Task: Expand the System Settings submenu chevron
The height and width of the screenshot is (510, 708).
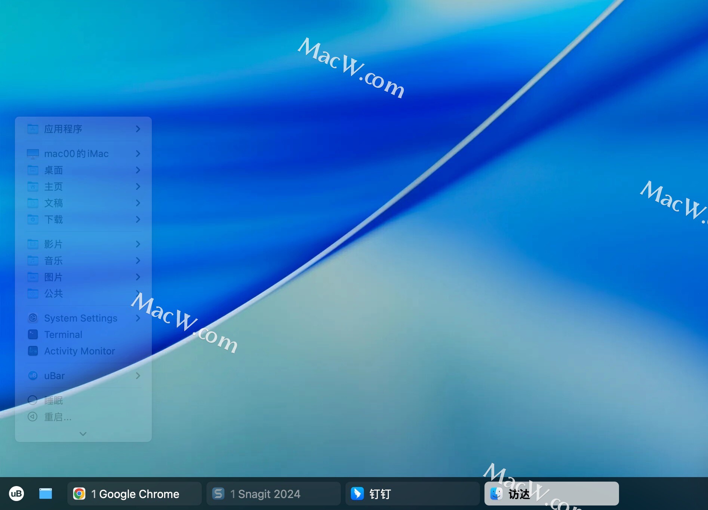Action: (x=138, y=318)
